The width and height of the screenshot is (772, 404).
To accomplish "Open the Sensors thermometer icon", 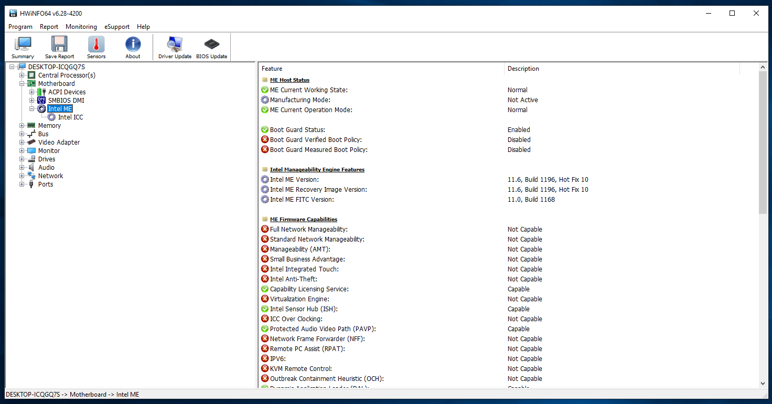I will tap(96, 47).
